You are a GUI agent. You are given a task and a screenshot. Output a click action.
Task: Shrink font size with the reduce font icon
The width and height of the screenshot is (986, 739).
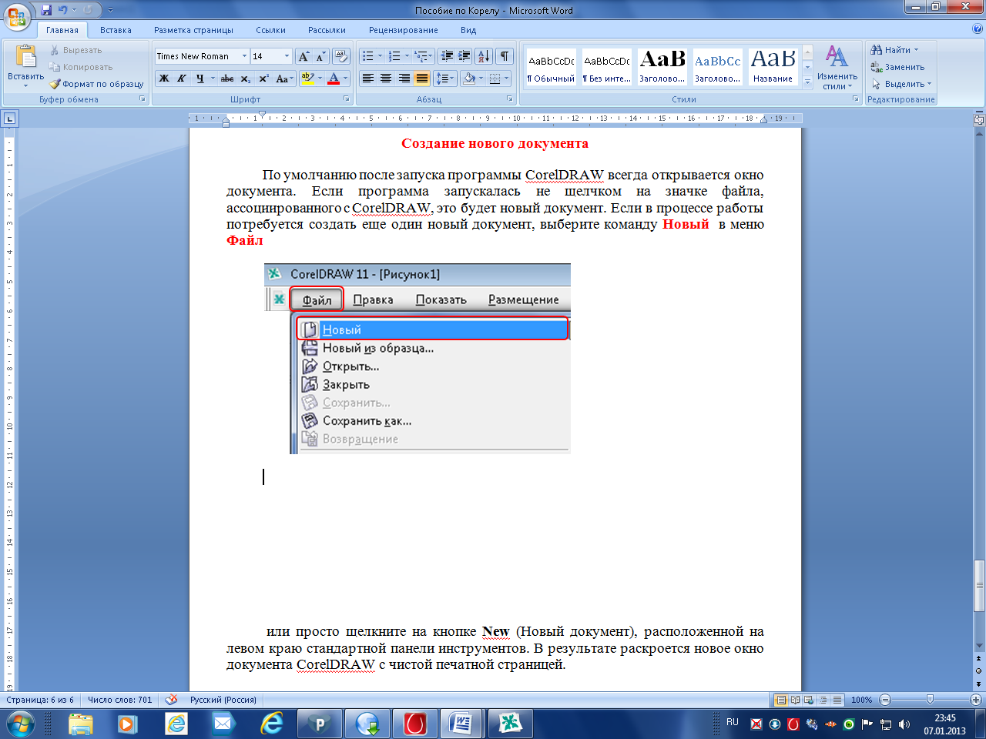tap(320, 56)
